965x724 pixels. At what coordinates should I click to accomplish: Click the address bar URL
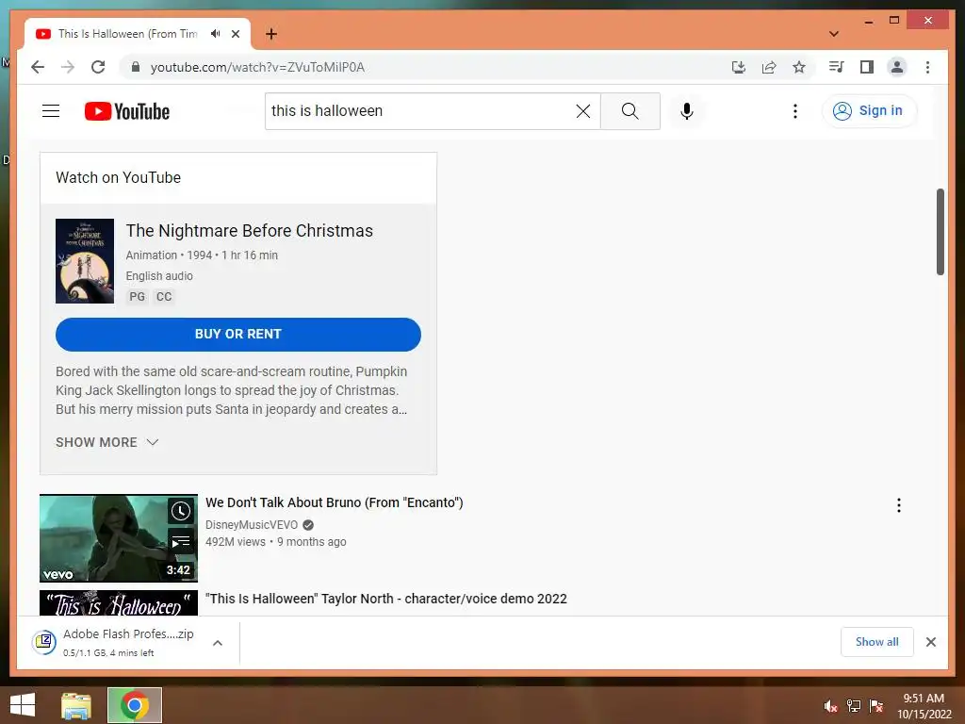257,67
